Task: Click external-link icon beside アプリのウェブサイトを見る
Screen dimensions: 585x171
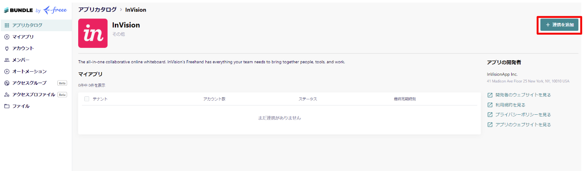Action: [x=490, y=125]
